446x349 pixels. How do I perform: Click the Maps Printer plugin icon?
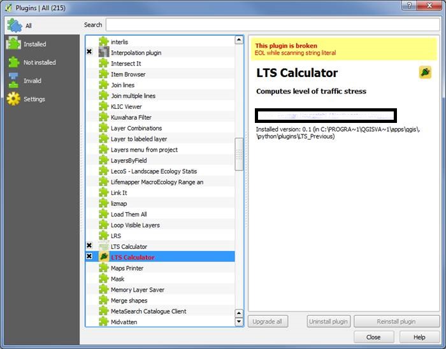click(103, 268)
